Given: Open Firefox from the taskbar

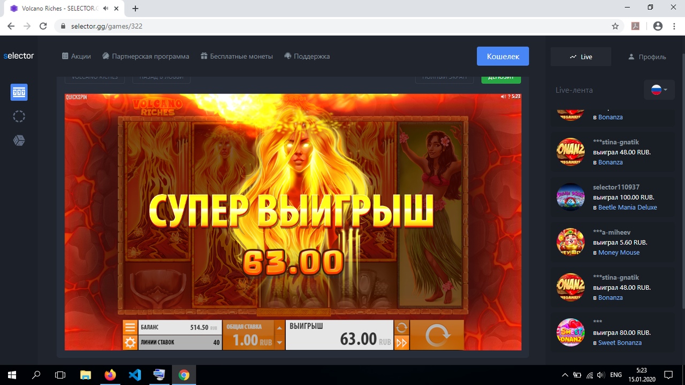Looking at the screenshot, I should (x=110, y=375).
